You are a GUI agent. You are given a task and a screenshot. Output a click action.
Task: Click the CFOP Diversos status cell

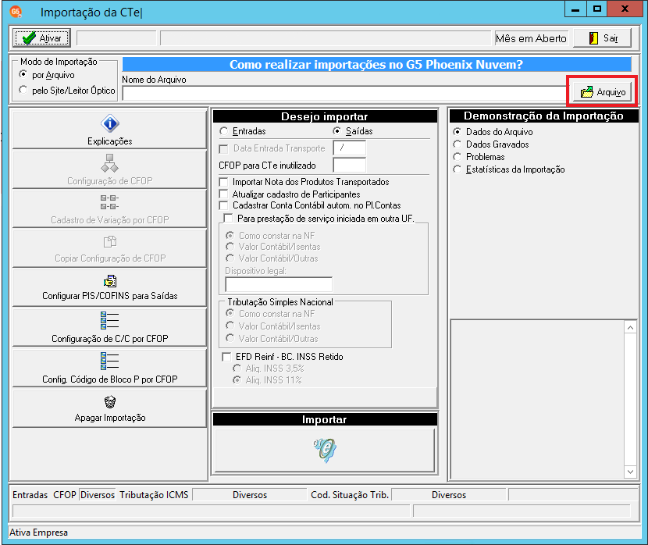coord(98,494)
